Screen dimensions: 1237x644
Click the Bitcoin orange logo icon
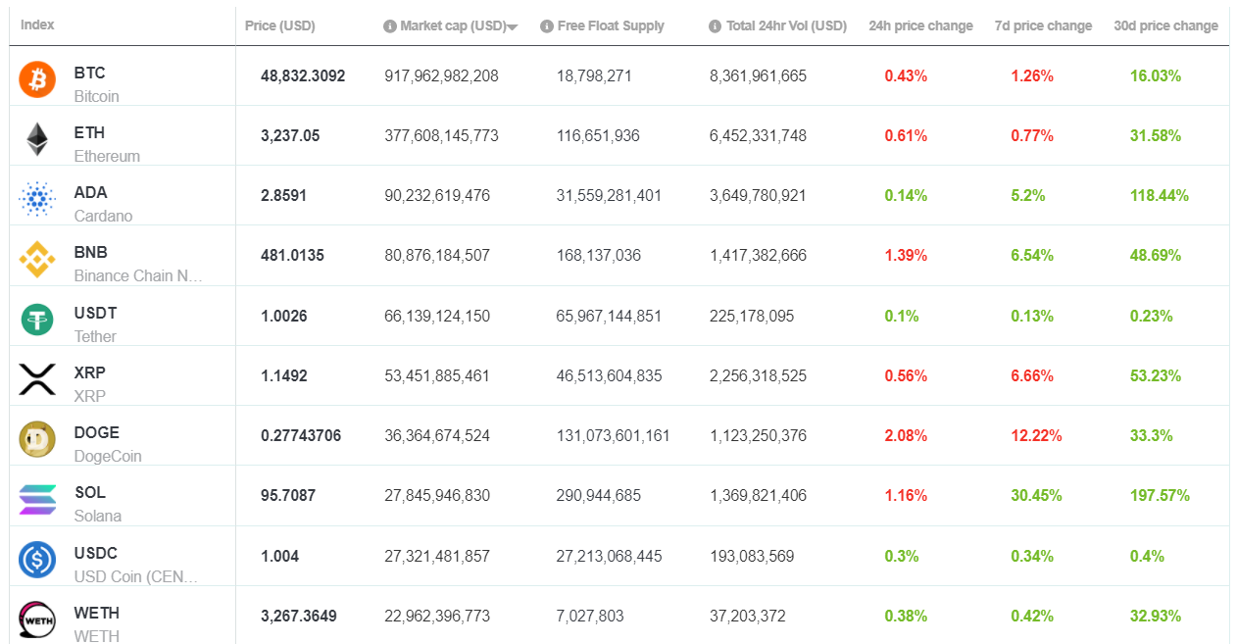coord(37,79)
